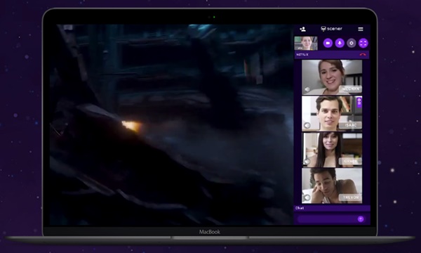Select Meghan's video tile

pyautogui.click(x=332, y=77)
